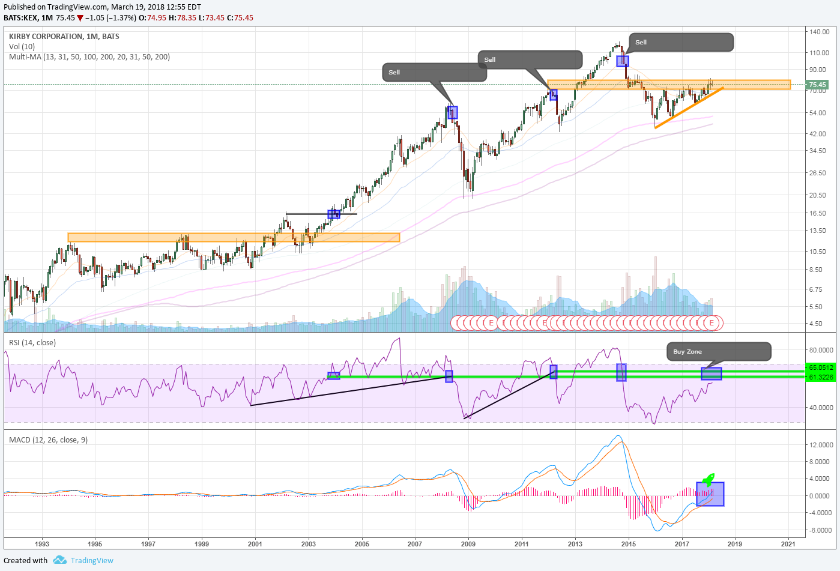Click the 61.3226 RSI level tag

(x=820, y=377)
